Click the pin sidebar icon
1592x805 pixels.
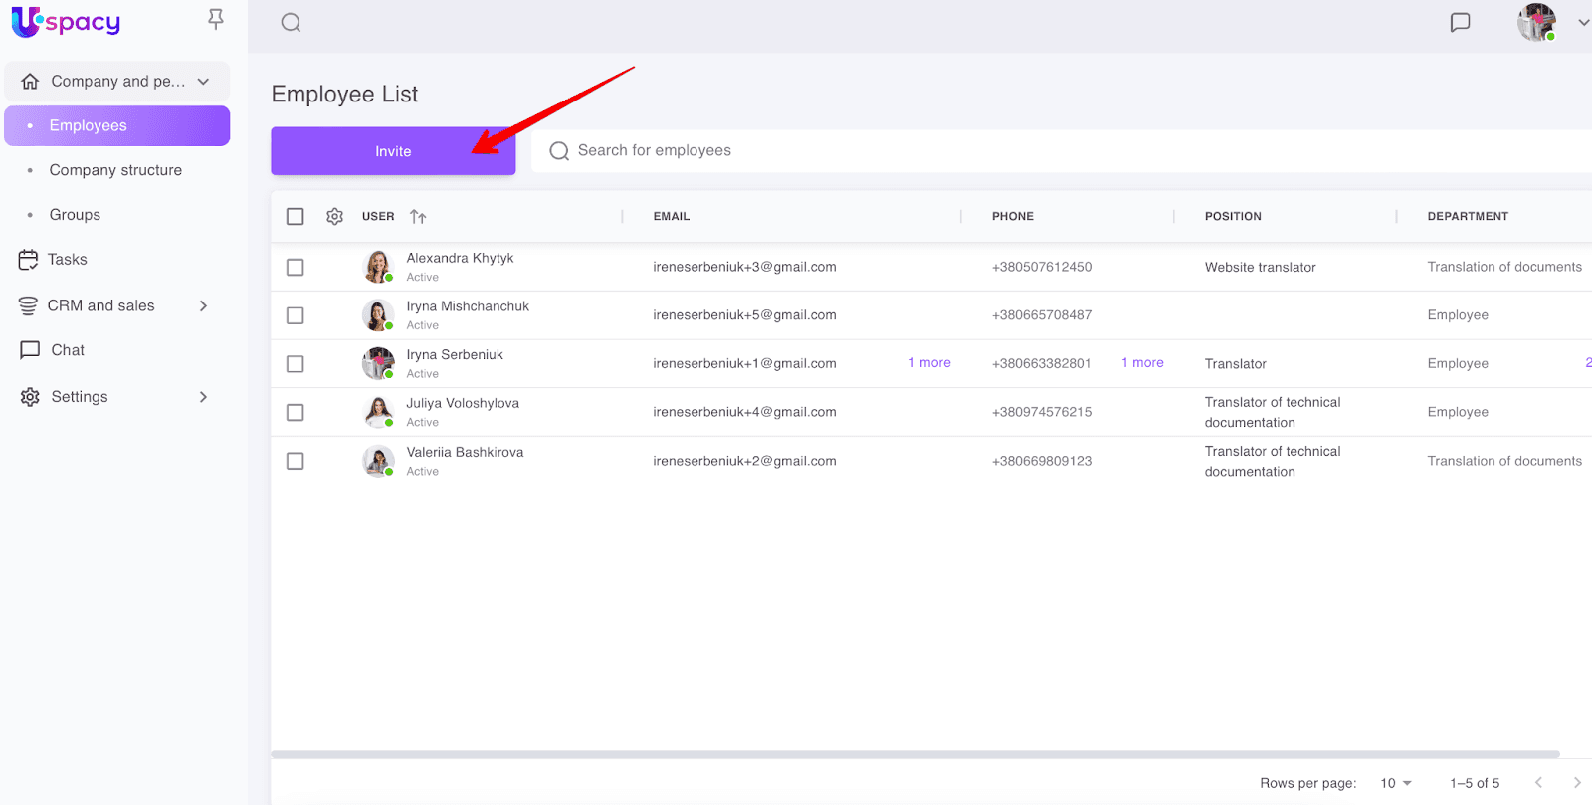click(215, 20)
